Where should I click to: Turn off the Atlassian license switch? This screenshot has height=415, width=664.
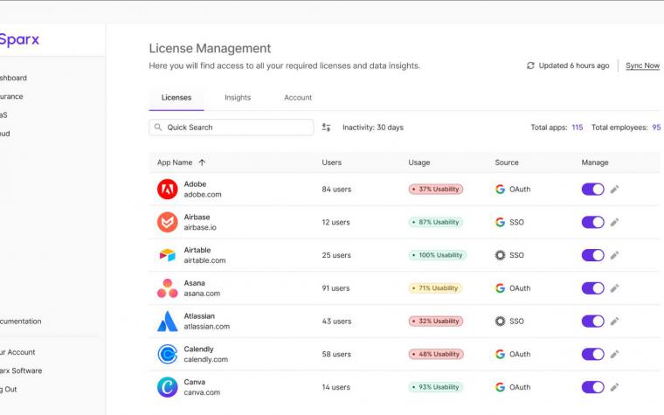coord(593,322)
